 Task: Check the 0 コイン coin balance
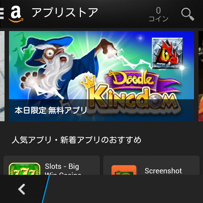pos(158,14)
